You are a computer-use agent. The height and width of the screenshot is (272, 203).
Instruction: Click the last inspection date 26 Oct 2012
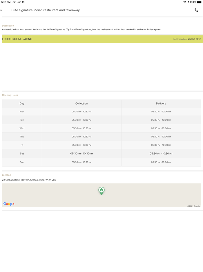tap(194, 39)
